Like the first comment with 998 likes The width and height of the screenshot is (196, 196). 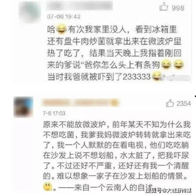pos(163,7)
